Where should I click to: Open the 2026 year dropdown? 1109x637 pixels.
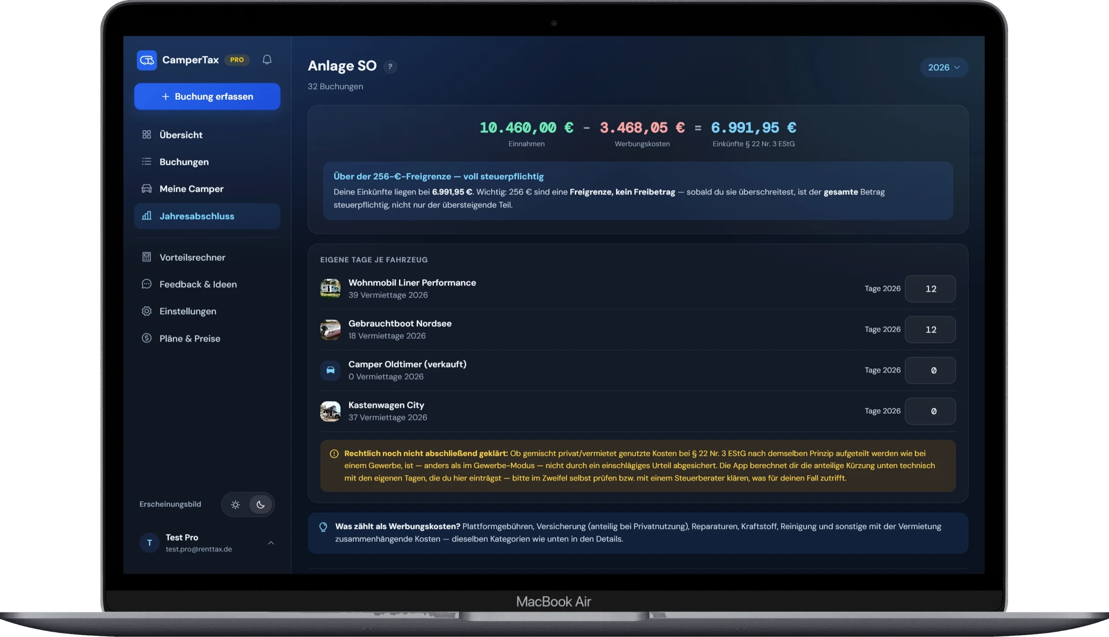944,67
